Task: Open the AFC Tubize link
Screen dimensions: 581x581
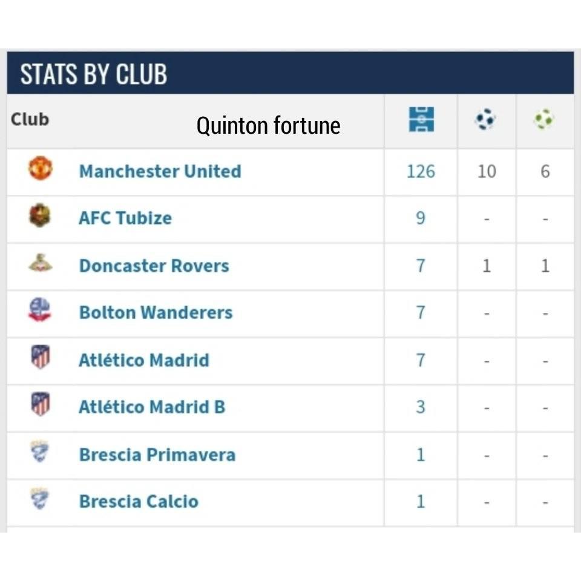Action: 125,218
